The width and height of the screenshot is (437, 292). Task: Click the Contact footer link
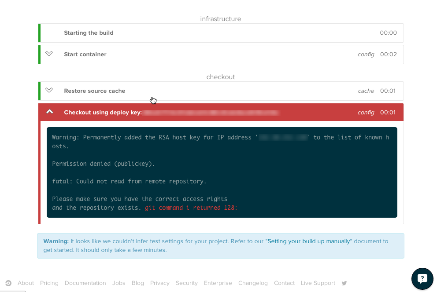[x=284, y=283]
